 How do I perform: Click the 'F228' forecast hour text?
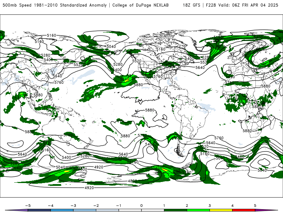coord(211,5)
